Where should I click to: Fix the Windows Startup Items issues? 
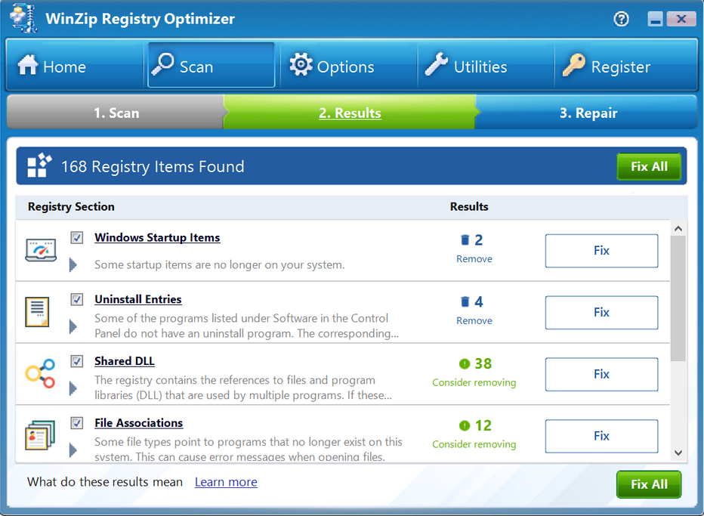[x=601, y=251]
